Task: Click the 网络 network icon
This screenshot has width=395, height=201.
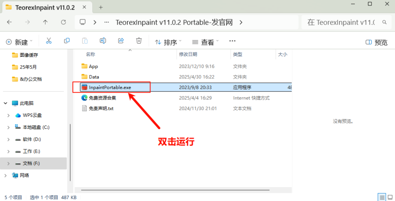Action: [15, 175]
